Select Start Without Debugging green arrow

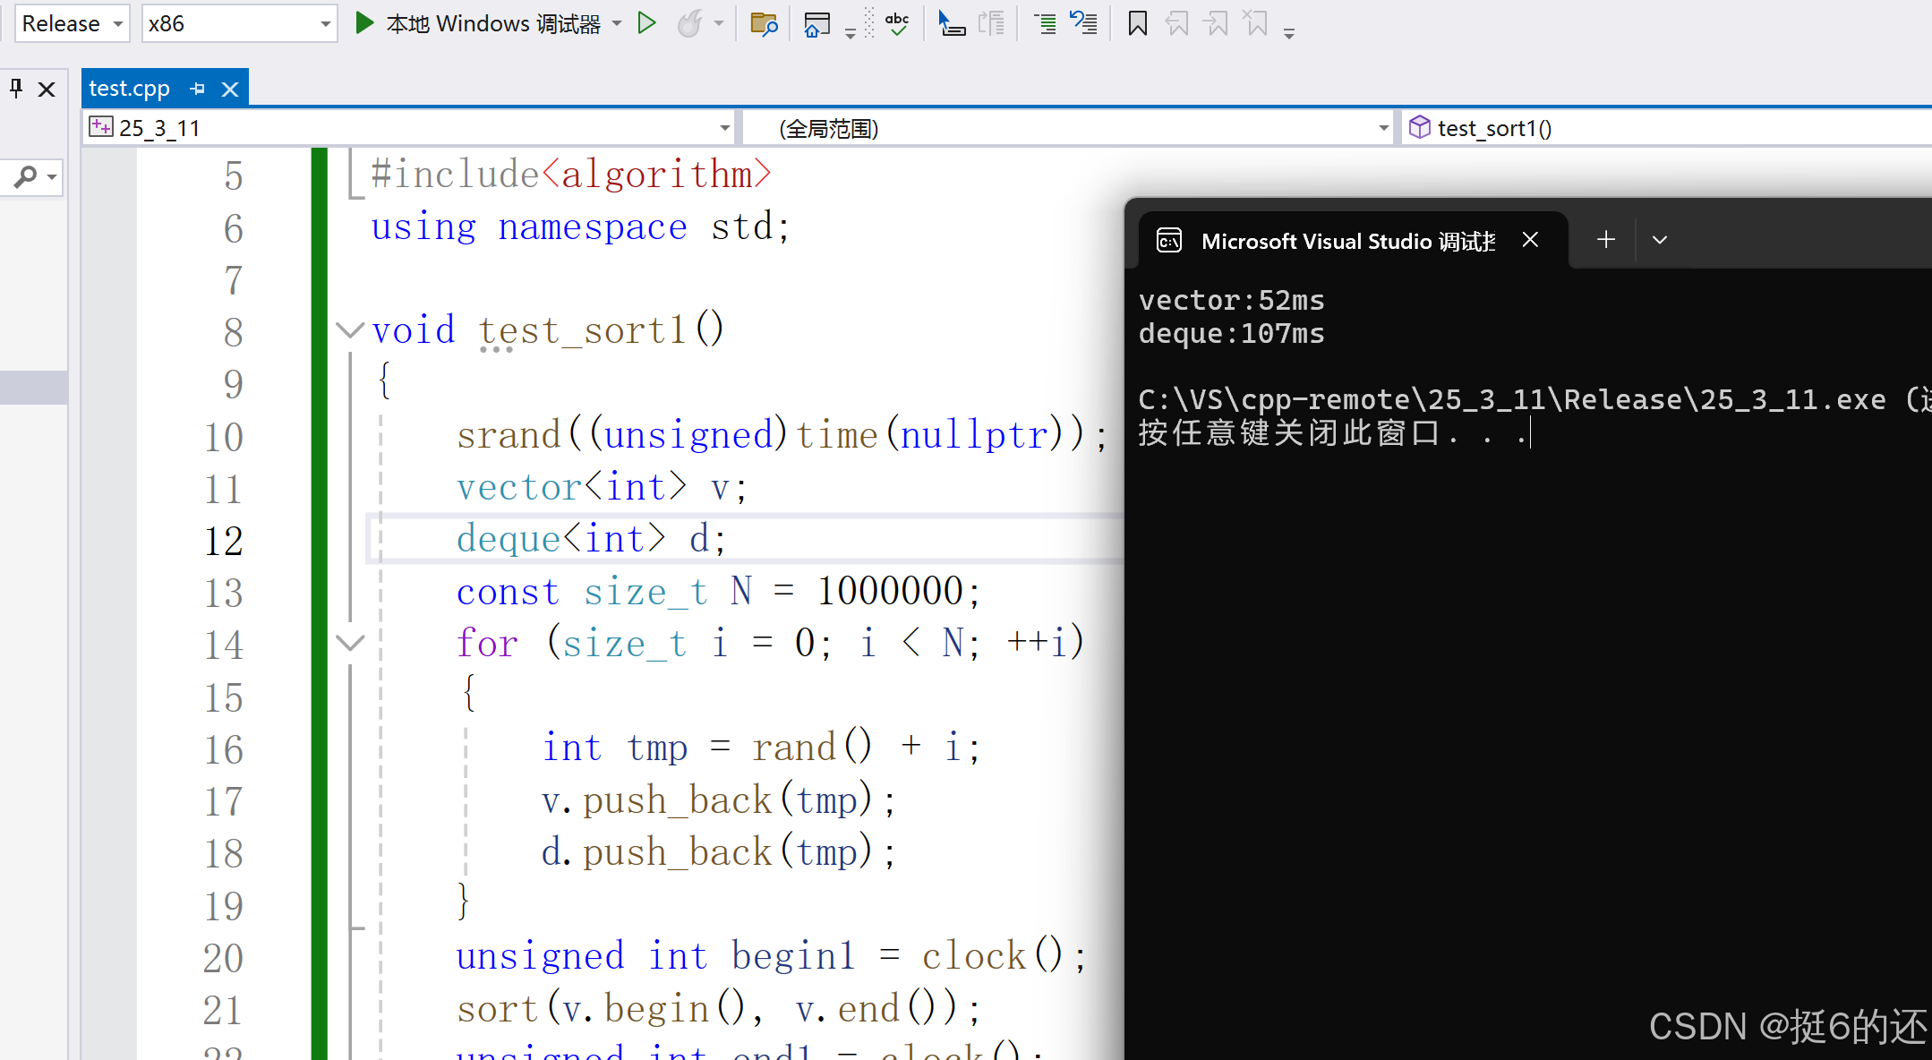click(648, 23)
